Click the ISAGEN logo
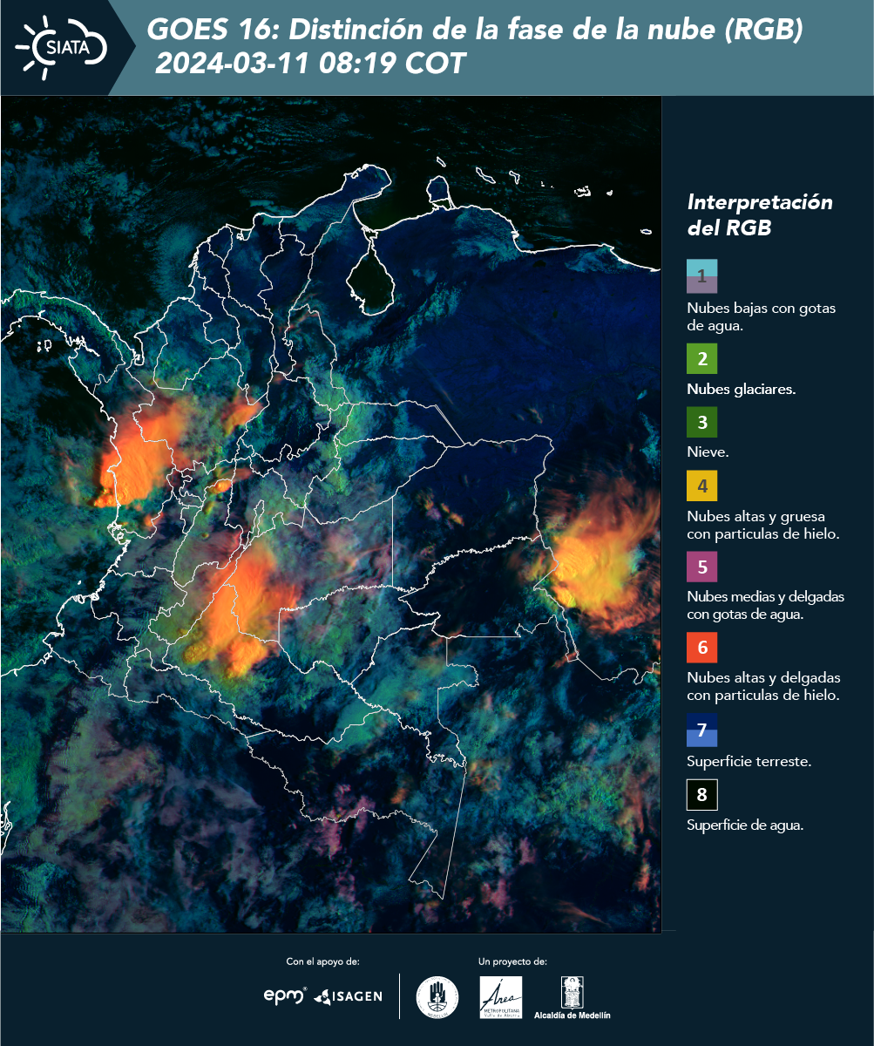The width and height of the screenshot is (874, 1046). click(x=348, y=996)
